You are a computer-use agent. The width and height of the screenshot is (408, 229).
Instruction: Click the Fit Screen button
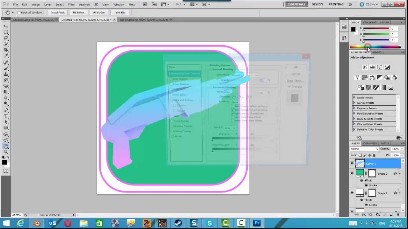click(x=78, y=12)
